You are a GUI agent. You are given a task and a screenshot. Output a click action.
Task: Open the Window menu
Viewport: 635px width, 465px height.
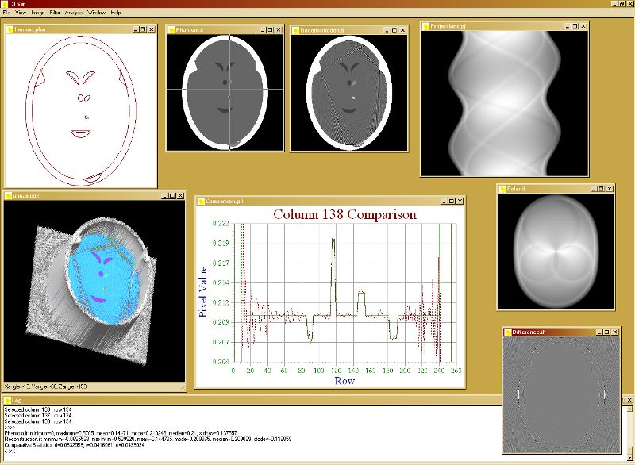pos(97,13)
